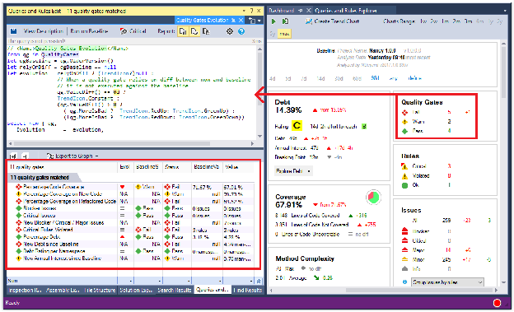514x312 pixels.
Task: Click the Rules Ok green icon
Action: [404, 185]
